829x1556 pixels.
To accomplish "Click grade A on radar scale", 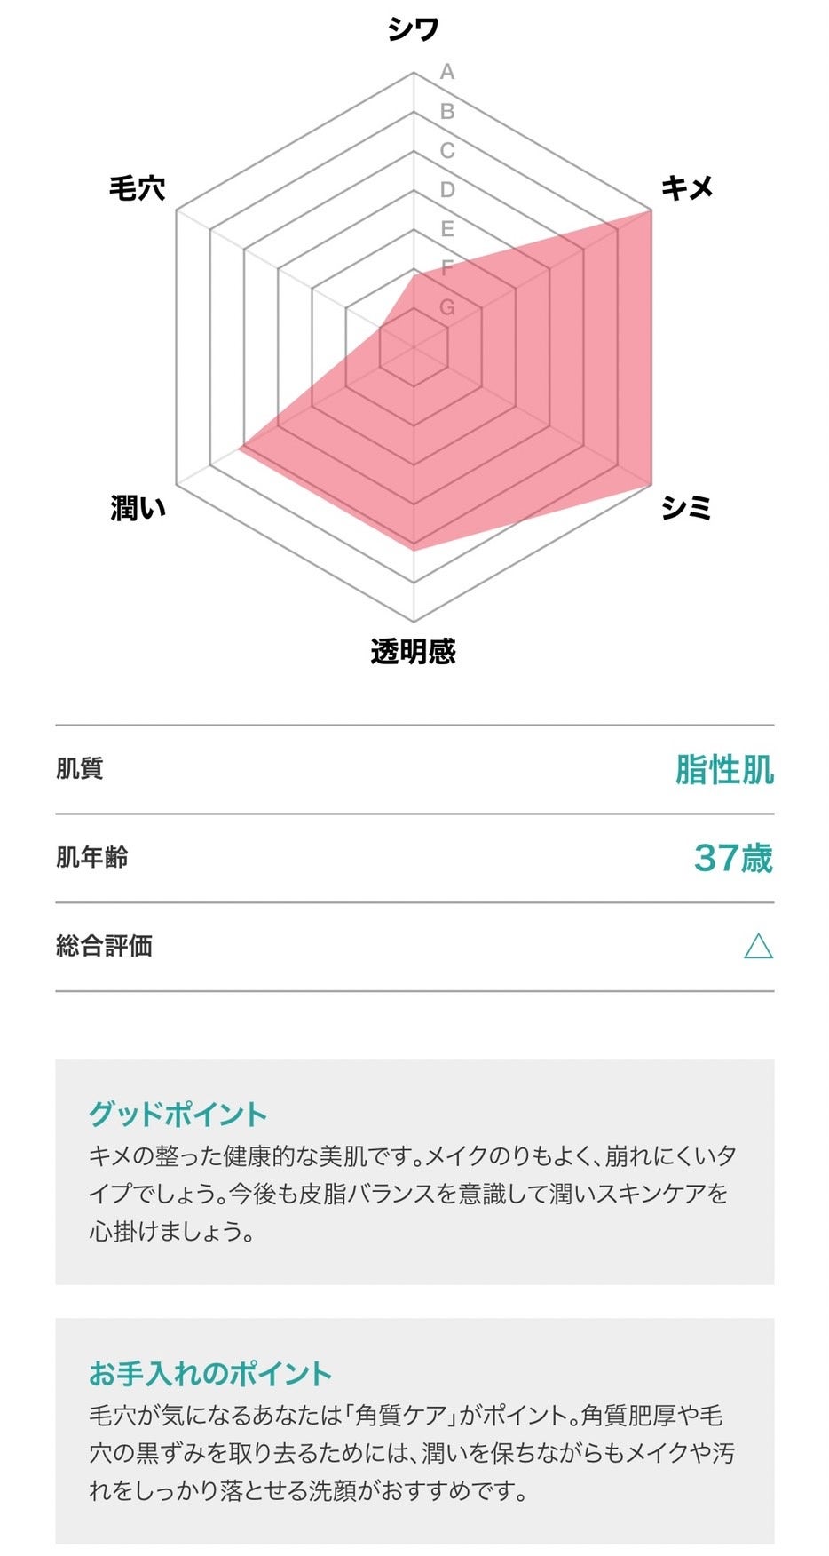I will coord(447,72).
